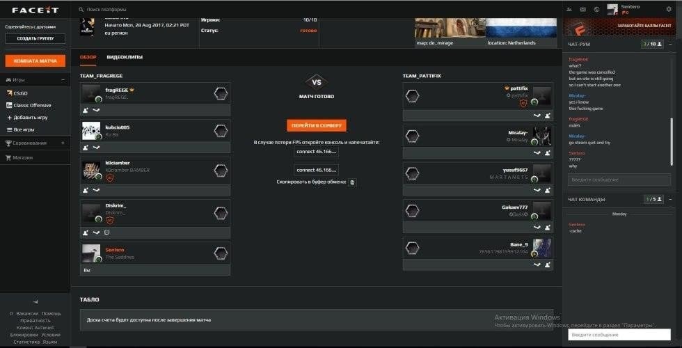682x348 pixels.
Task: Open the friends icon in top bar
Action: click(x=570, y=9)
